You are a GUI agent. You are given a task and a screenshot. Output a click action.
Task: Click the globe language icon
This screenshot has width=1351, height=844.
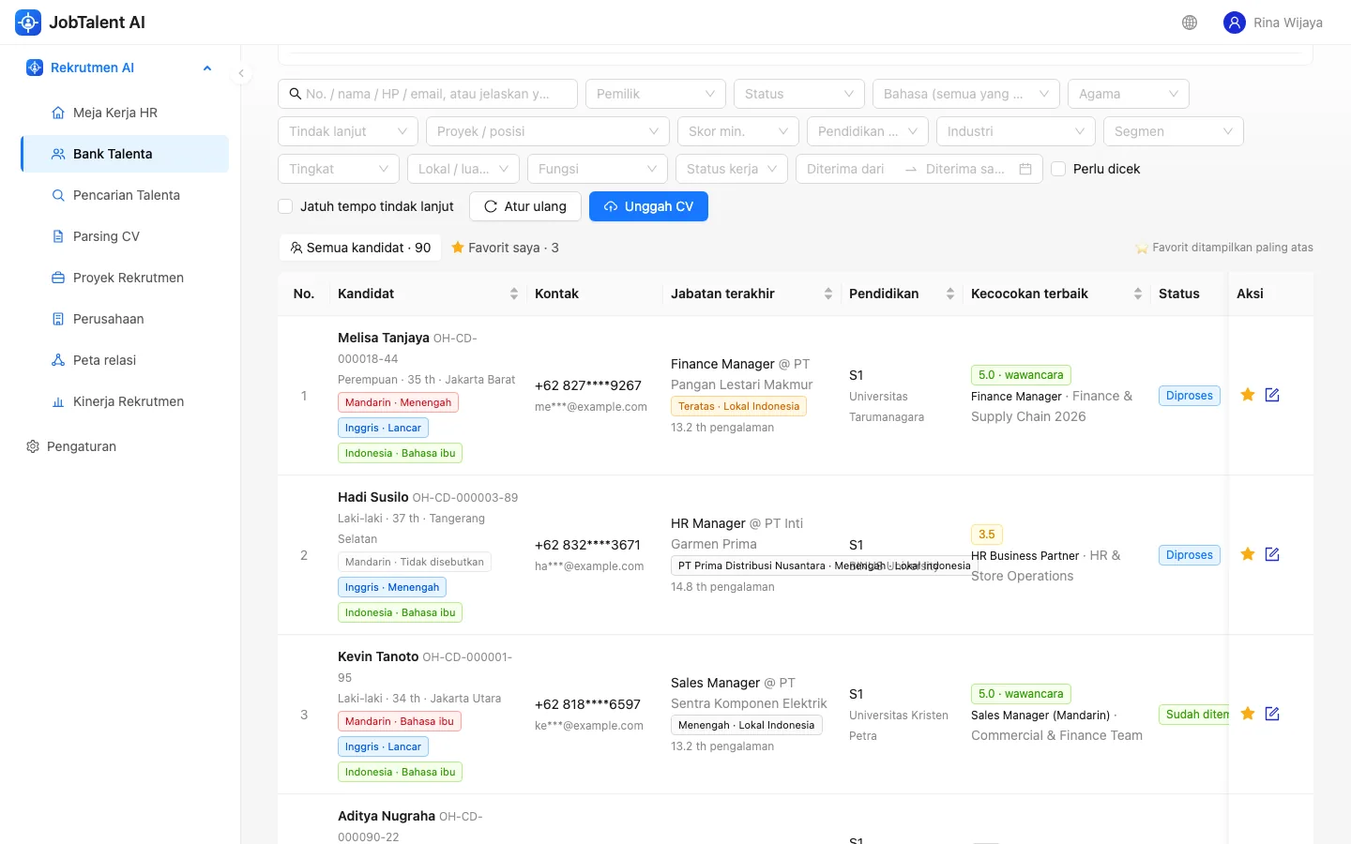coord(1190,23)
